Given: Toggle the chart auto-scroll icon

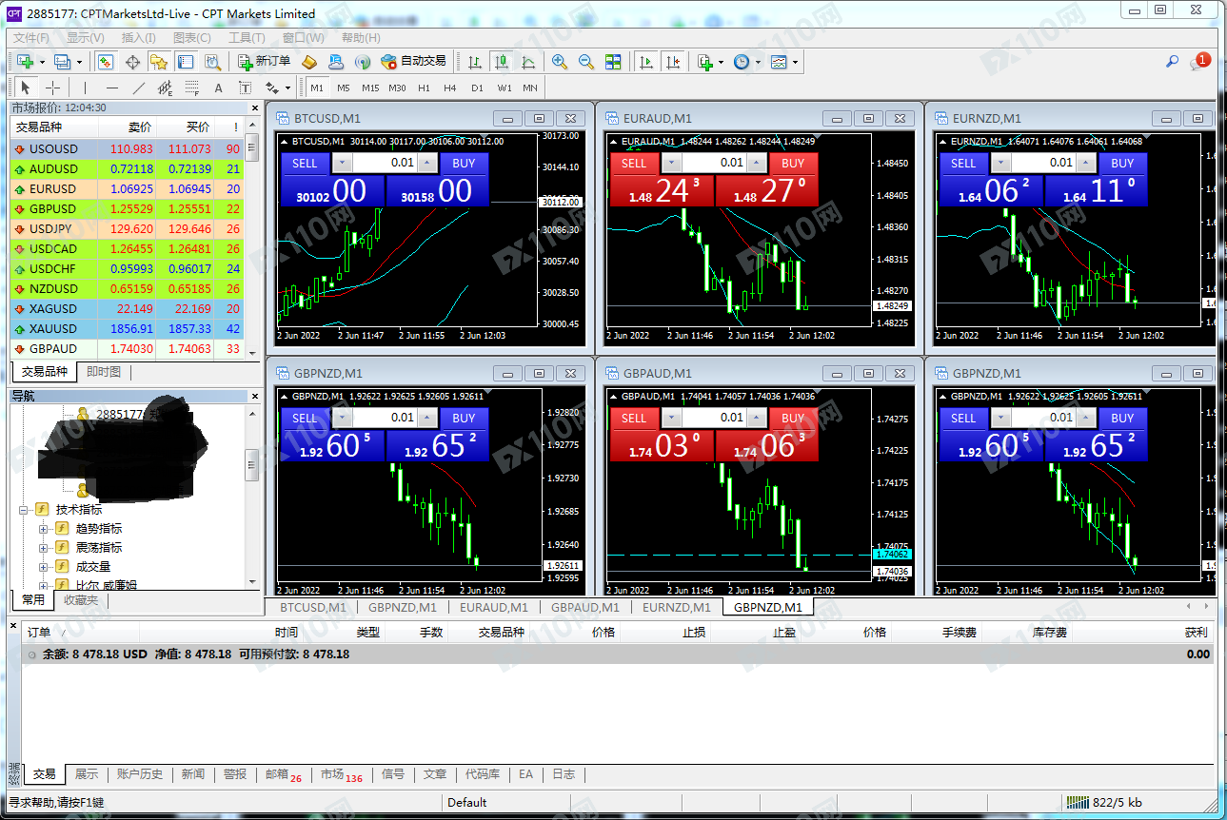Looking at the screenshot, I should coord(646,62).
